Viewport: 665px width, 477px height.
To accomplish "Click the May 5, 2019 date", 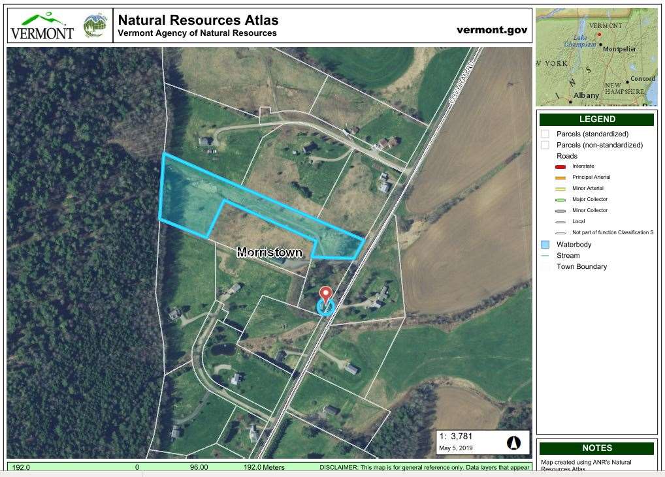I will click(x=456, y=448).
